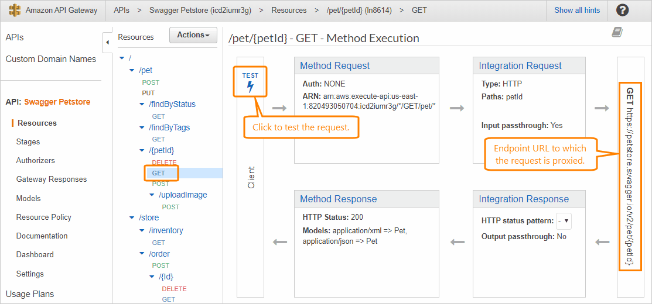This screenshot has width=652, height=304.
Task: Open Stages in the left navigation
Action: coord(28,141)
